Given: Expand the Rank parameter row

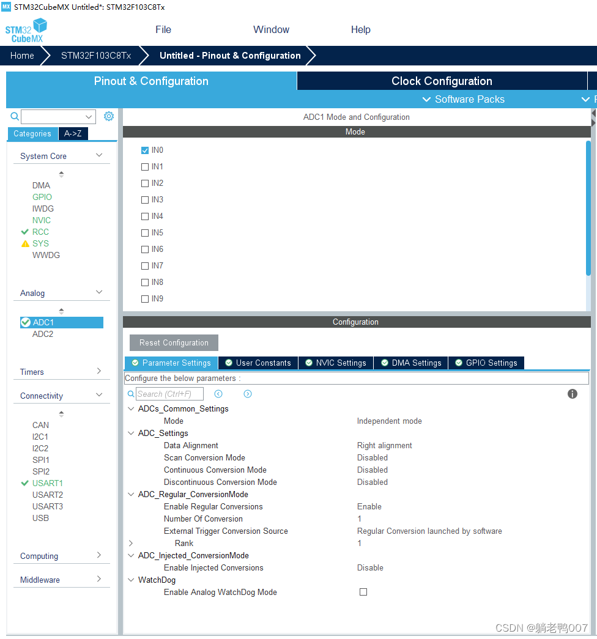Looking at the screenshot, I should 131,543.
